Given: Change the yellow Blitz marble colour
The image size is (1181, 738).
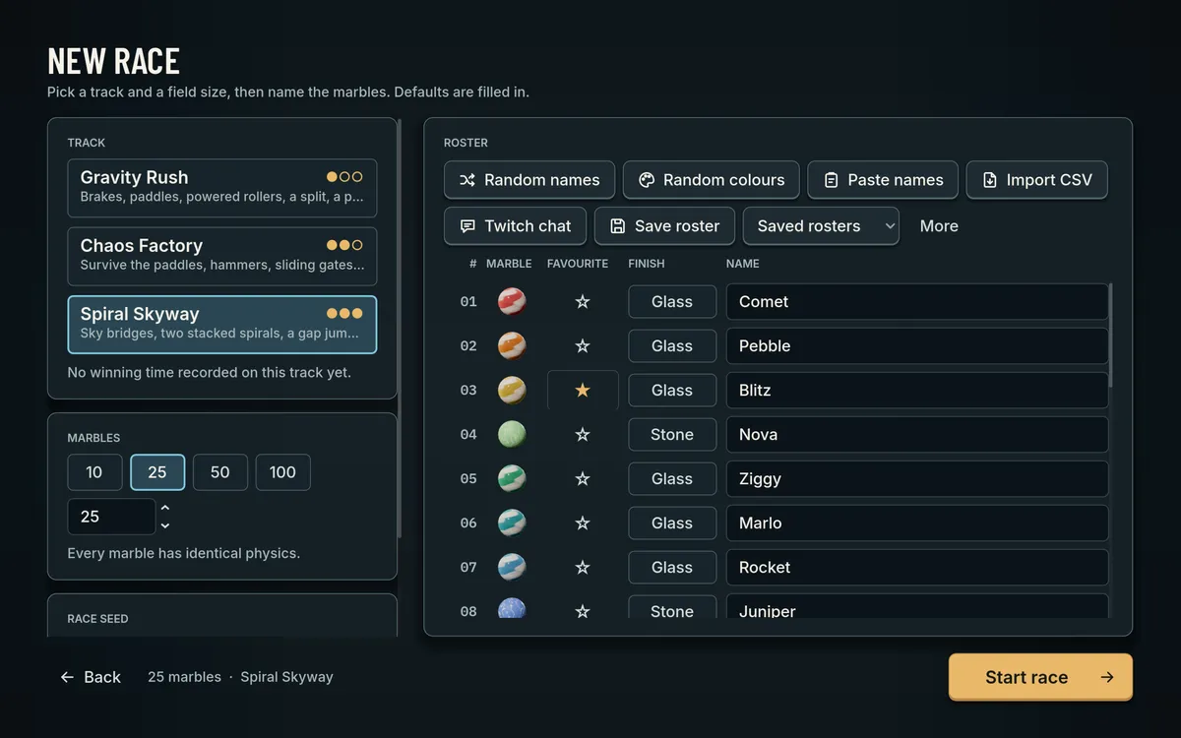Looking at the screenshot, I should [512, 391].
